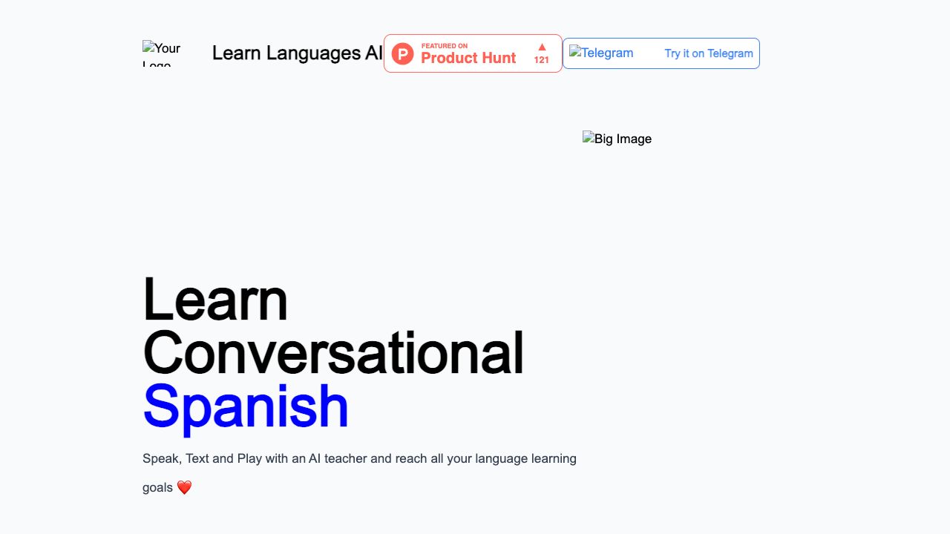Click the blue 'Spanish' heading word
This screenshot has width=950, height=534.
[x=246, y=406]
